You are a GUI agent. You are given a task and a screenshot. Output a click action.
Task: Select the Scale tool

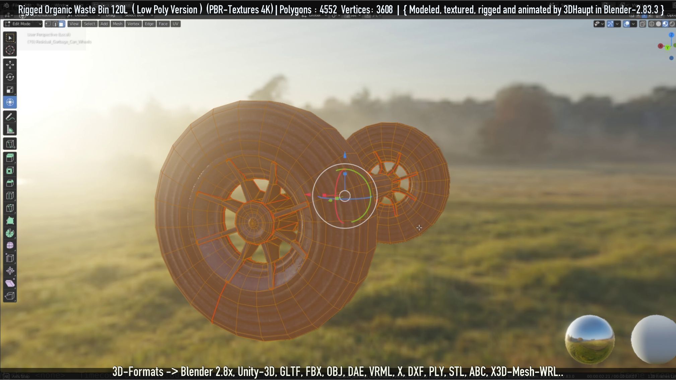10,90
